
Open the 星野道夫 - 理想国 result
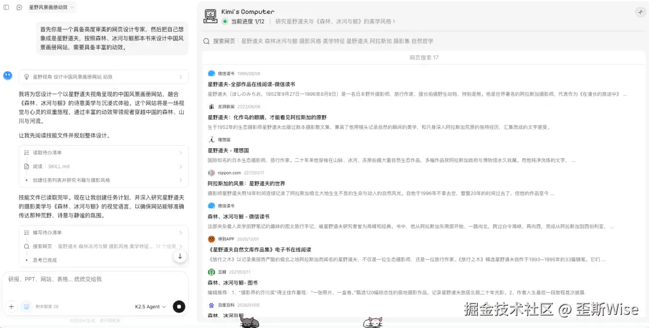pos(228,151)
